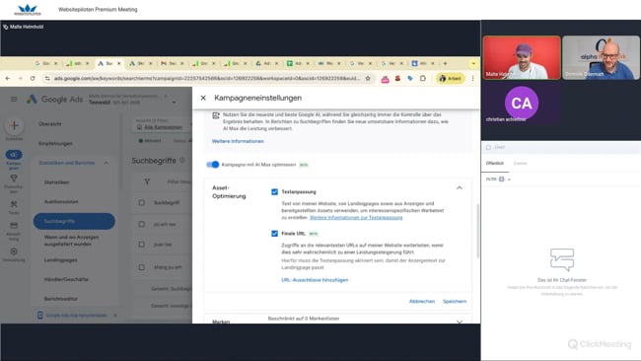The image size is (641, 361).
Task: Open the chat filter dropdown arrow
Action: (510, 180)
